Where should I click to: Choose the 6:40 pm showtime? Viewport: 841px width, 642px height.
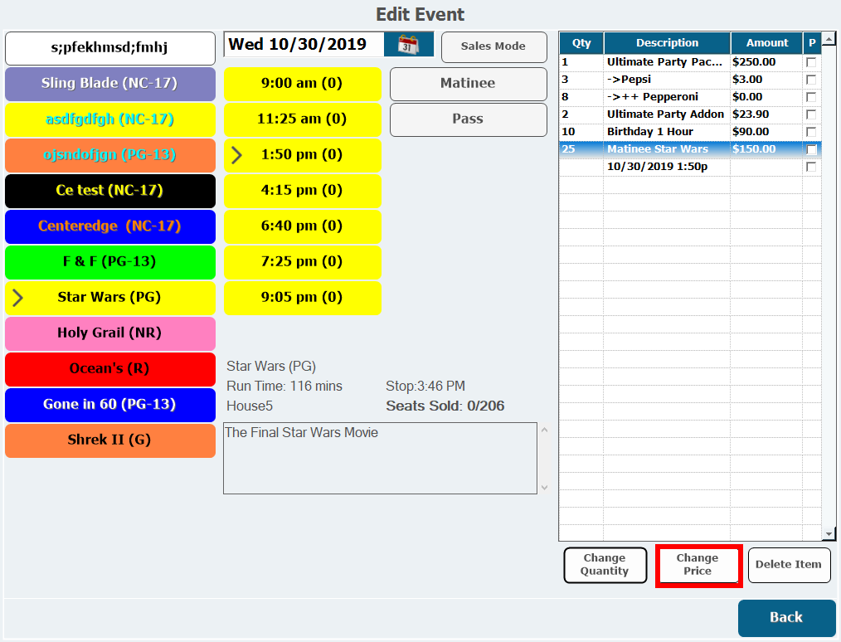click(302, 226)
